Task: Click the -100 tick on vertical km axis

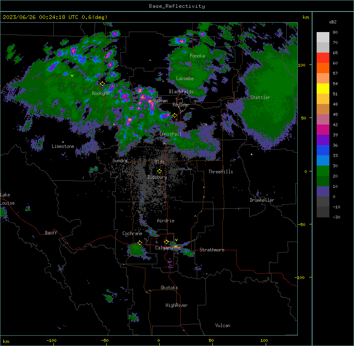Action: click(300, 277)
